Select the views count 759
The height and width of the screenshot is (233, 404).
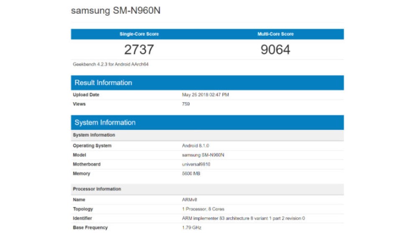click(186, 104)
